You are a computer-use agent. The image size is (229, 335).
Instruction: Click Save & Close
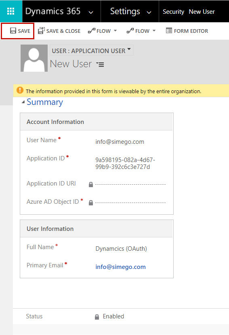click(x=59, y=31)
